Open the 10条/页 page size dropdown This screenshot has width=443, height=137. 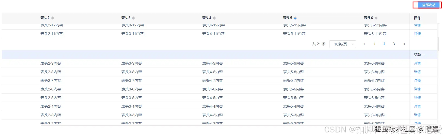pyautogui.click(x=343, y=44)
